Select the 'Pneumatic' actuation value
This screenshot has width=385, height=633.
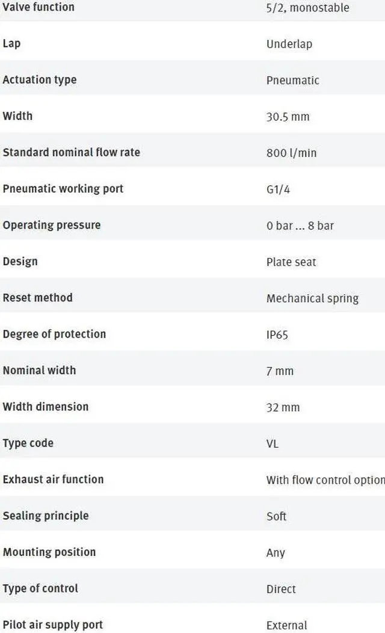point(293,80)
